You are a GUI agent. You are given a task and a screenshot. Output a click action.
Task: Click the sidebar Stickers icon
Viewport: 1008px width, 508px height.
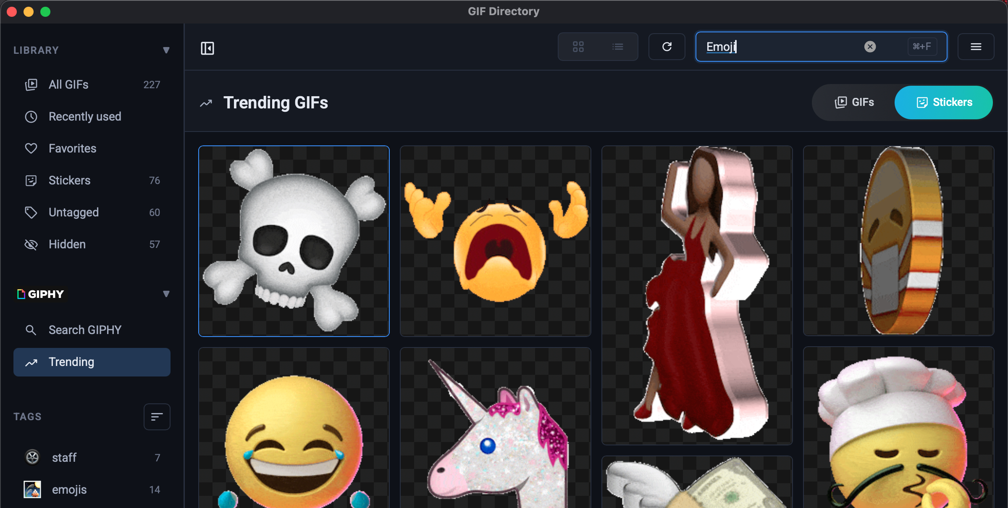click(x=31, y=180)
